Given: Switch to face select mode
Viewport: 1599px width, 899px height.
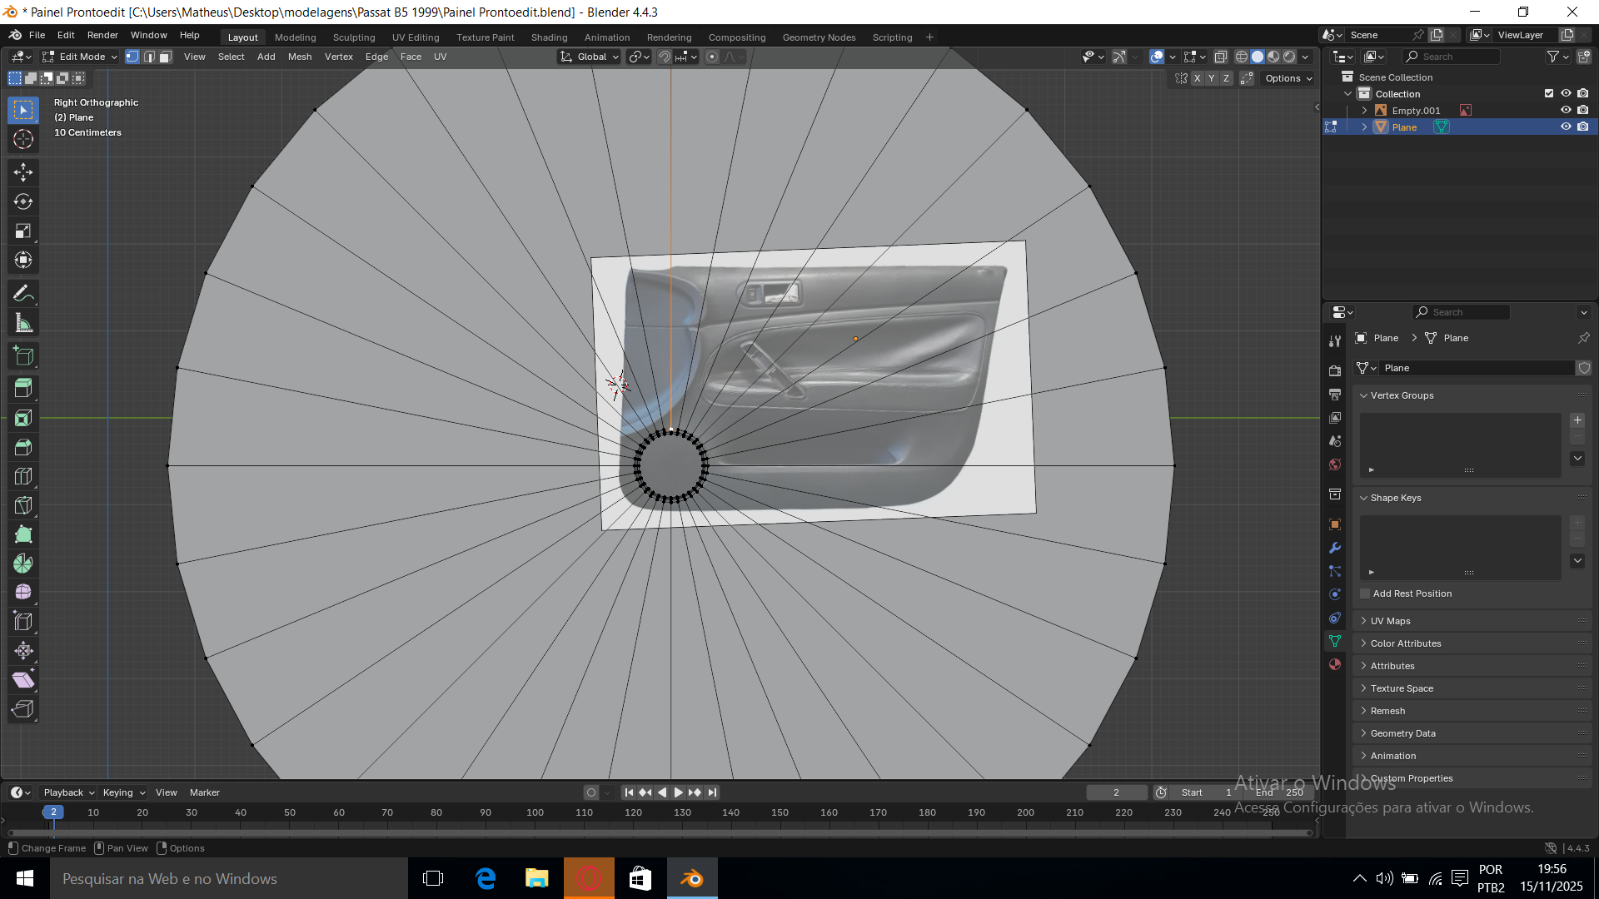Looking at the screenshot, I should [x=165, y=57].
